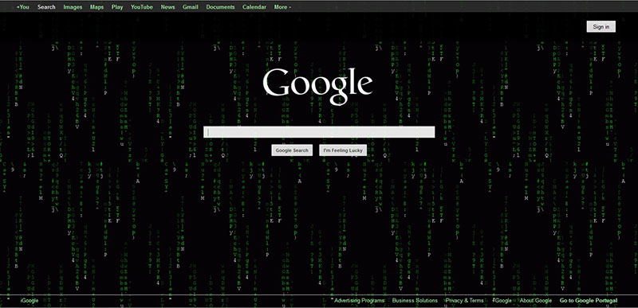
Task: Expand the More dropdown menu
Action: click(x=282, y=7)
